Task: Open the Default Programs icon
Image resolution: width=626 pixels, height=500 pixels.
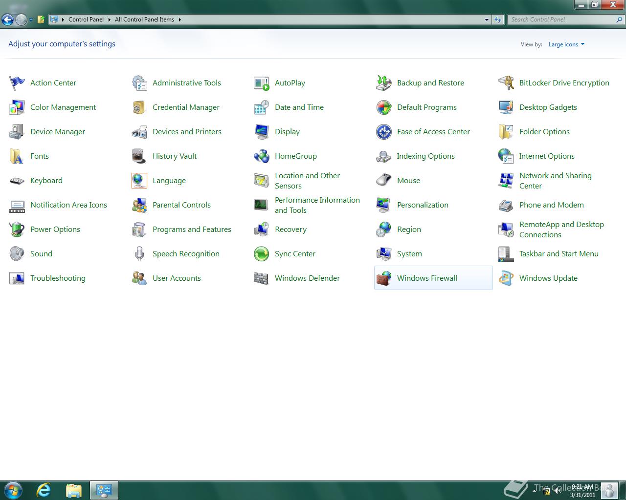Action: click(384, 107)
